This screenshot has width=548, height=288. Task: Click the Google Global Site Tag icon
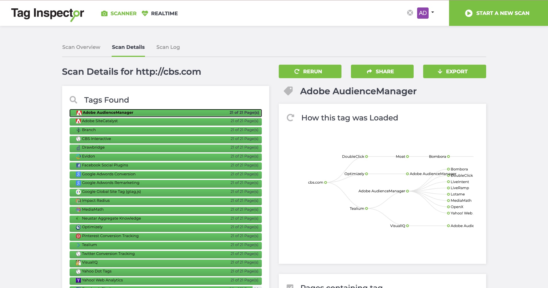click(x=78, y=192)
